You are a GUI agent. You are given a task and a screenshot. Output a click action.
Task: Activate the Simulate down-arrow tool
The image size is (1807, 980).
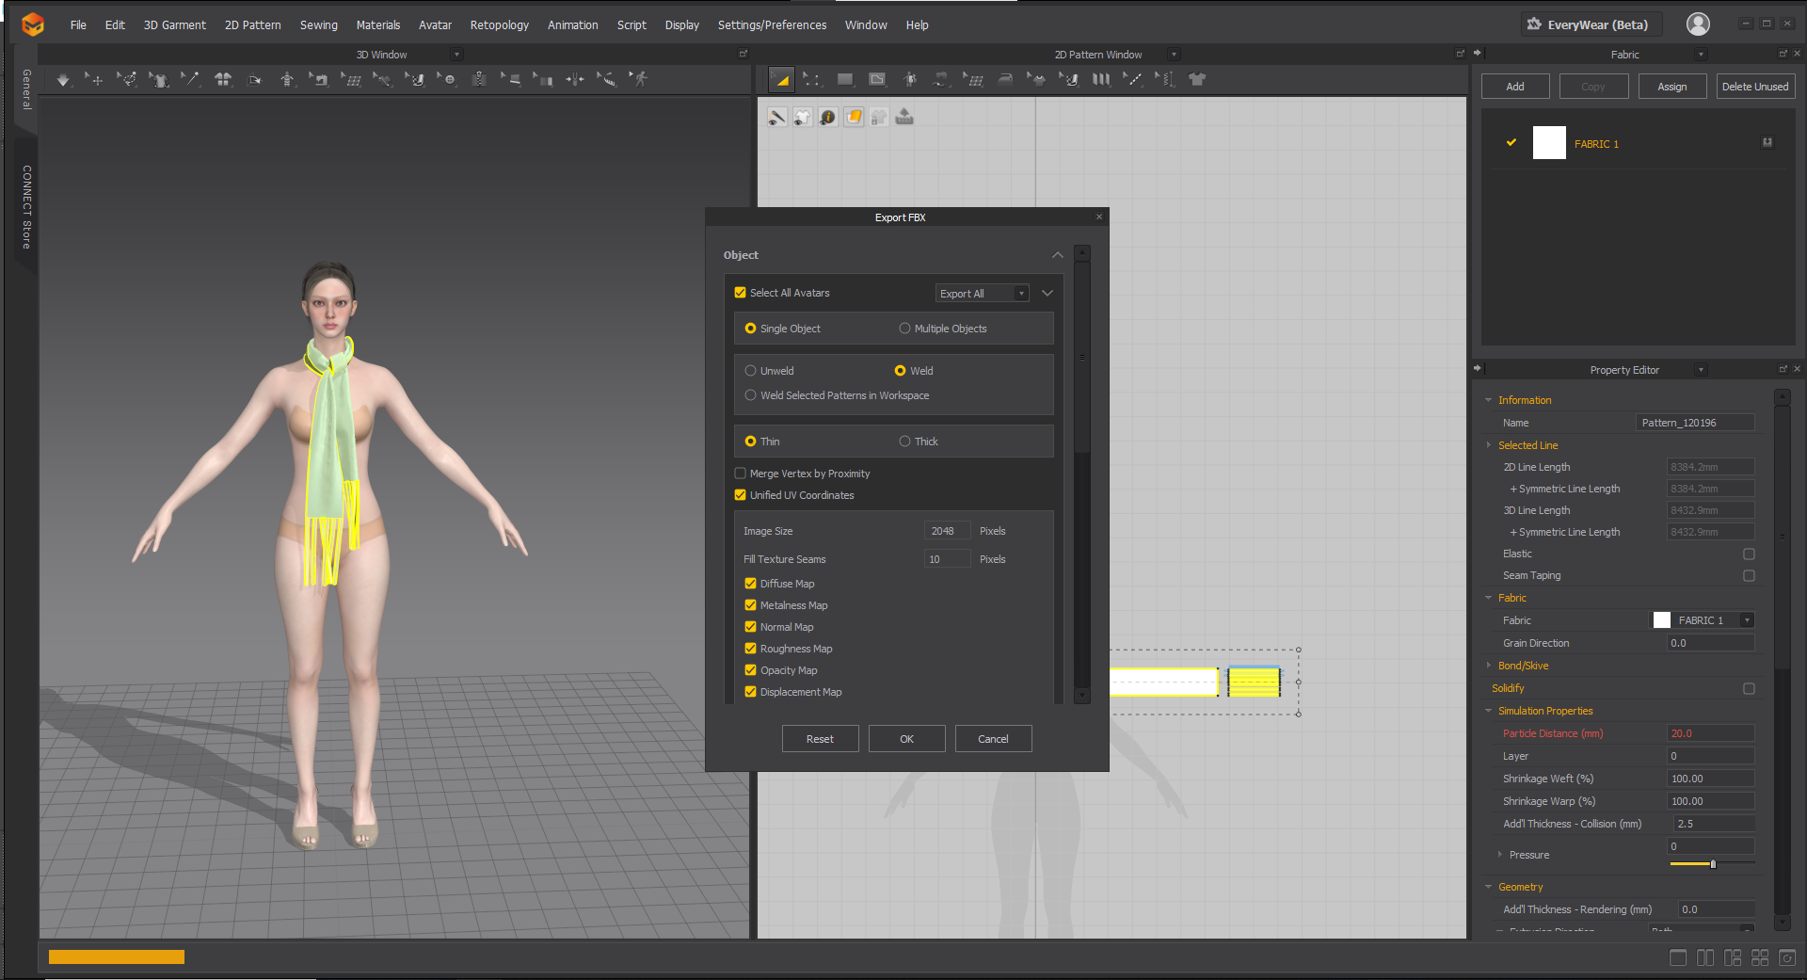coord(63,80)
